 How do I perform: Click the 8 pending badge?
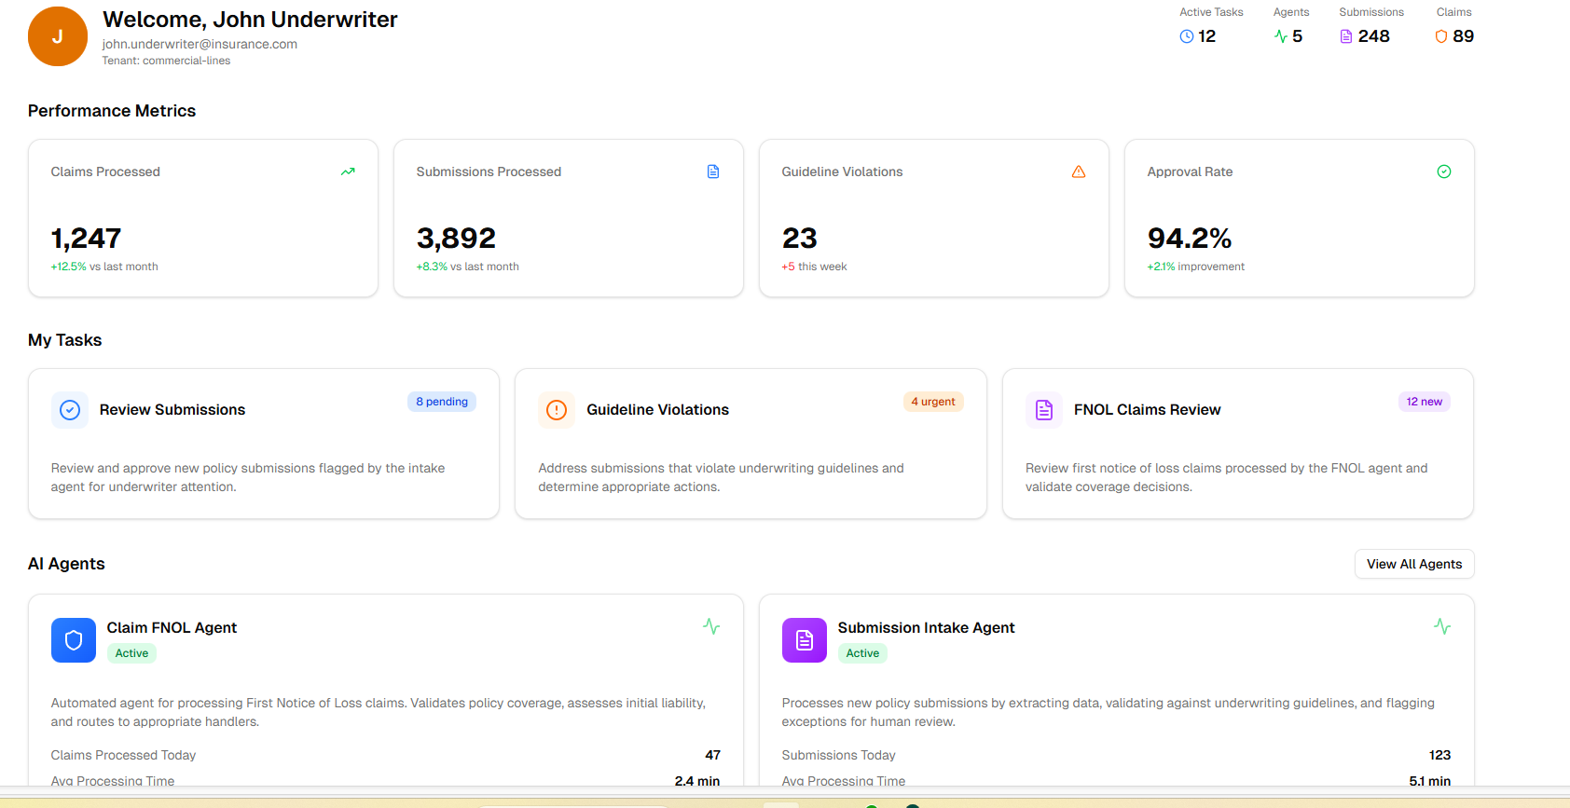[x=442, y=402]
